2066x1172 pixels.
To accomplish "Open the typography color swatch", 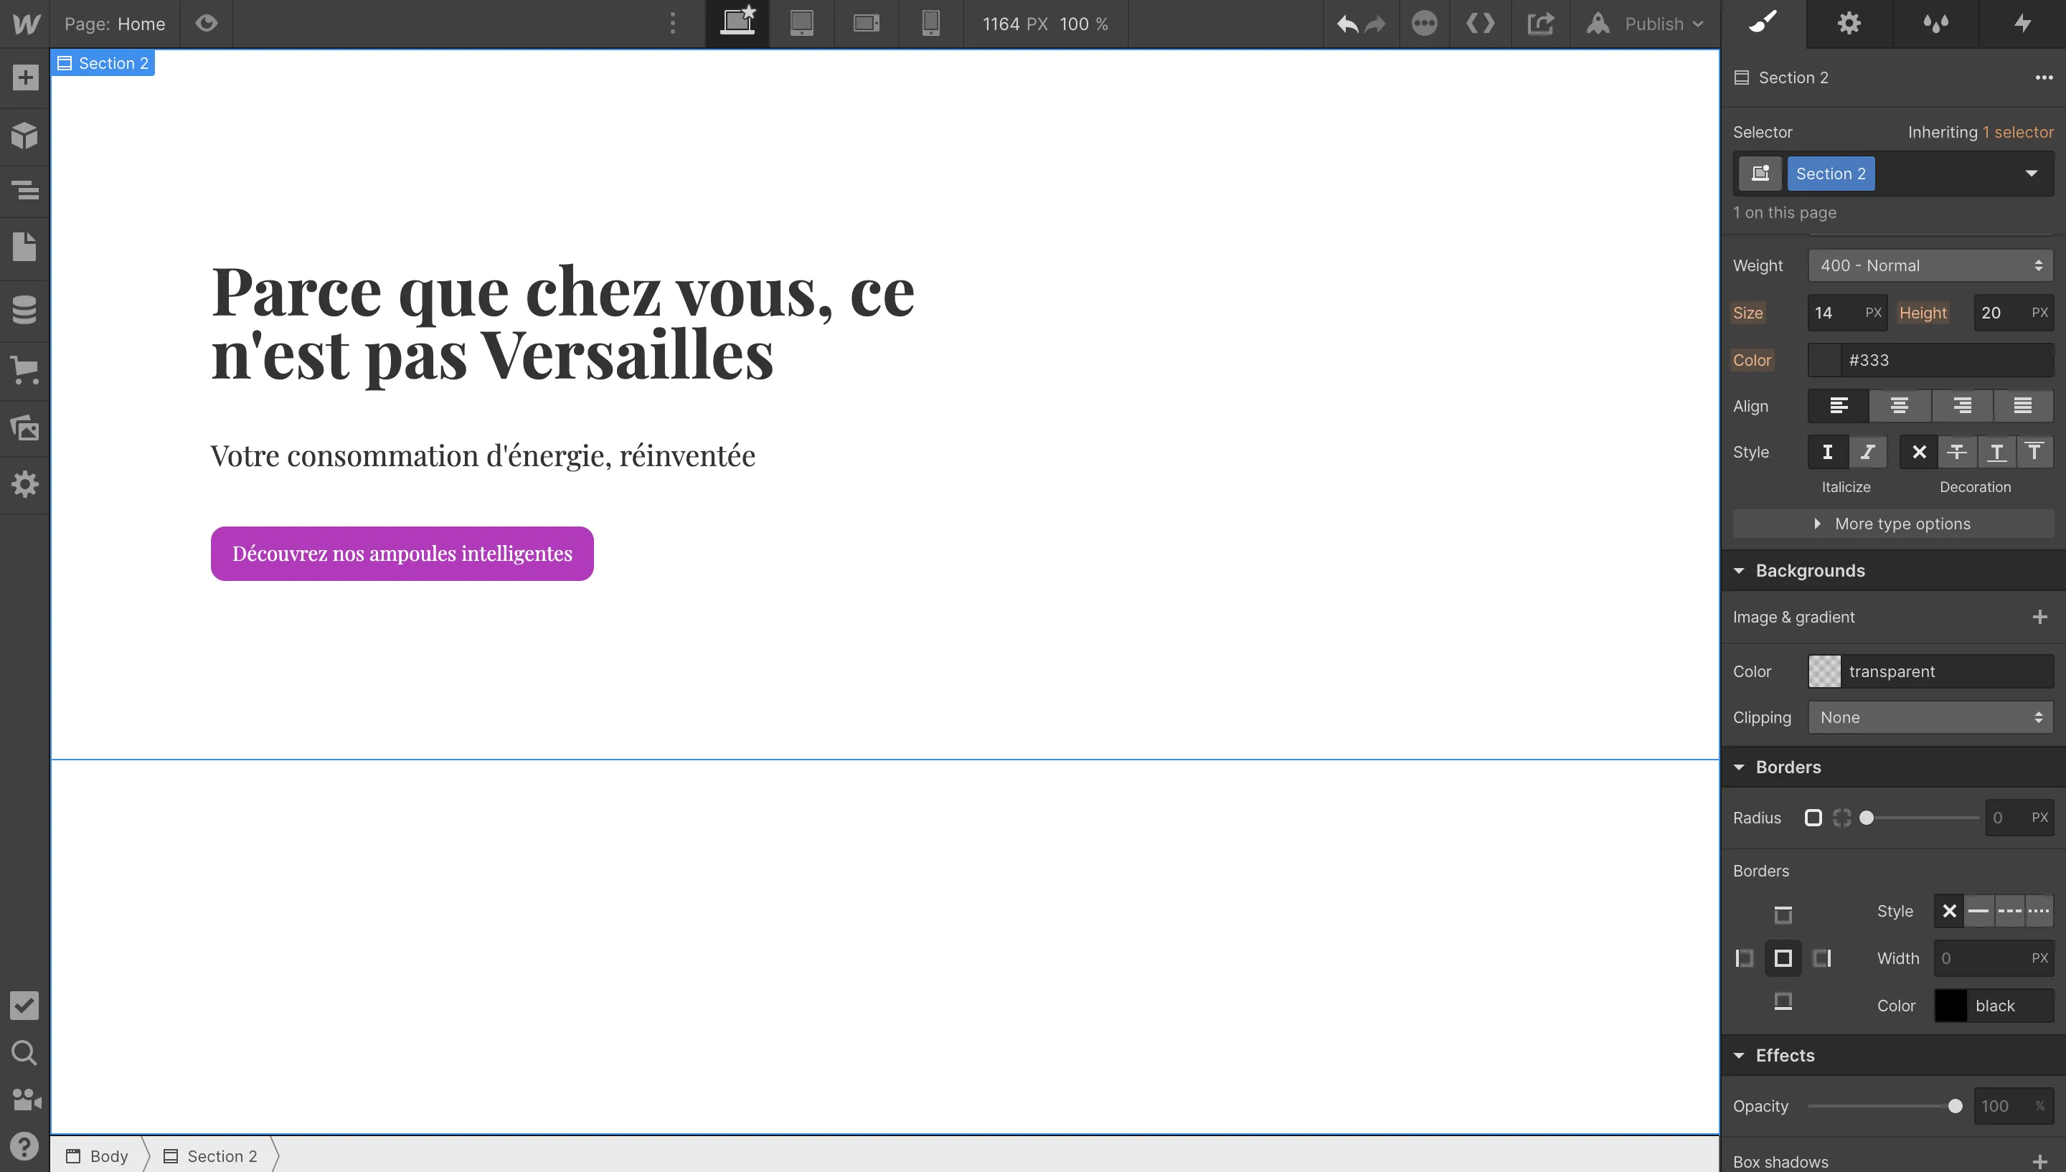I will coord(1824,360).
